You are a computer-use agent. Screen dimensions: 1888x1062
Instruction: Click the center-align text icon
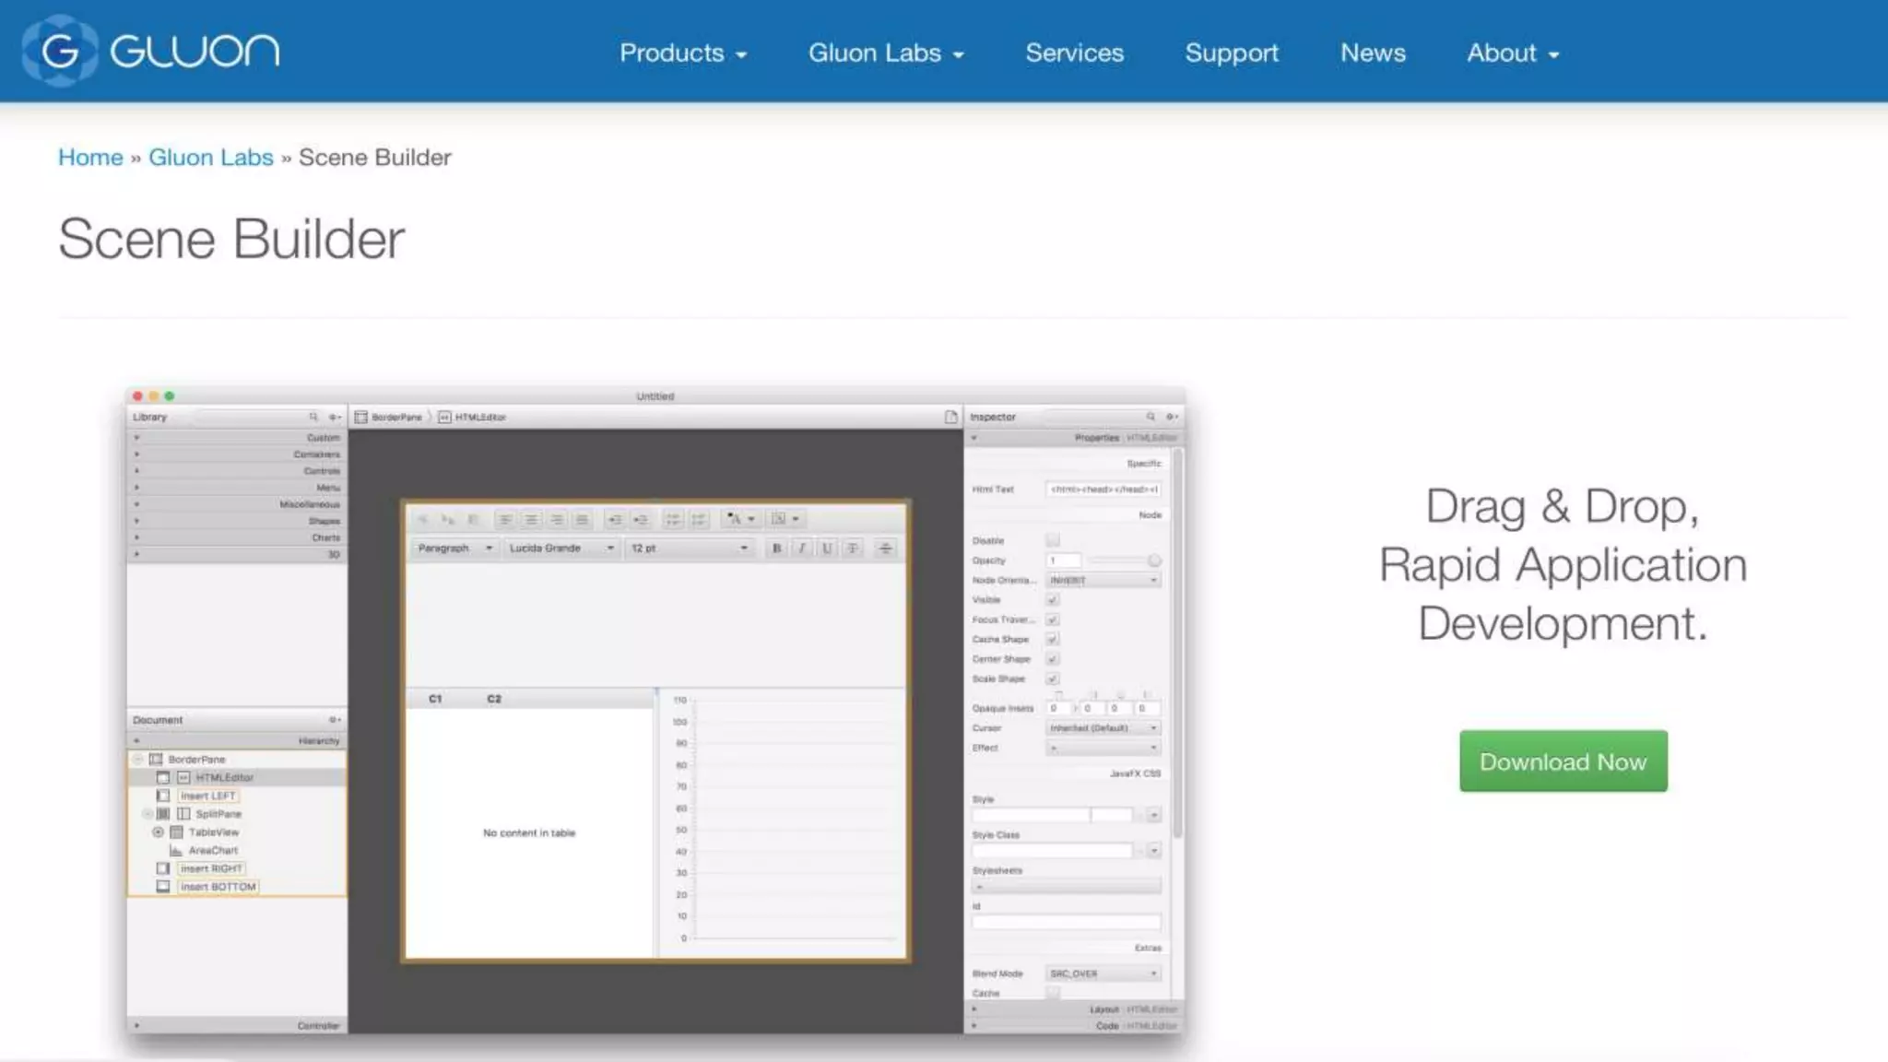531,520
